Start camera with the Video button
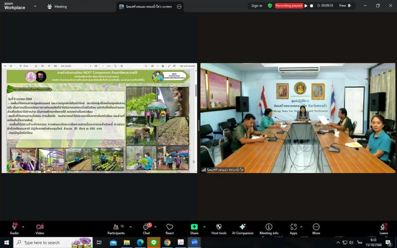The height and width of the screenshot is (248, 397). [x=40, y=229]
